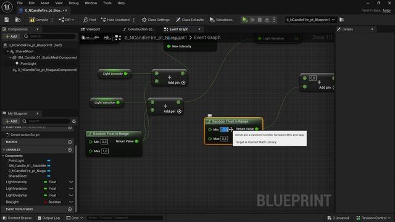Click the frame skip/advance button
The image size is (395, 222).
(x=252, y=20)
